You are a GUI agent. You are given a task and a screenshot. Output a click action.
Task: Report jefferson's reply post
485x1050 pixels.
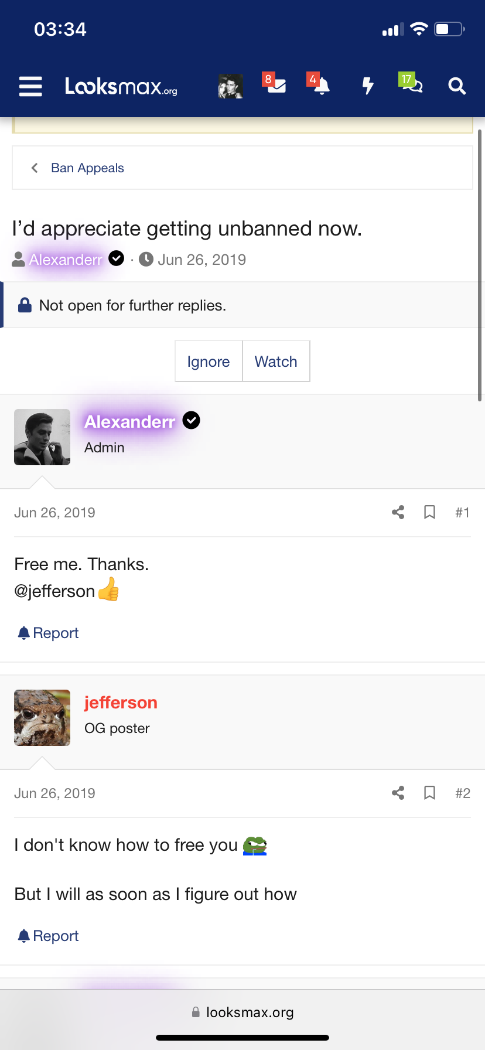click(x=49, y=936)
